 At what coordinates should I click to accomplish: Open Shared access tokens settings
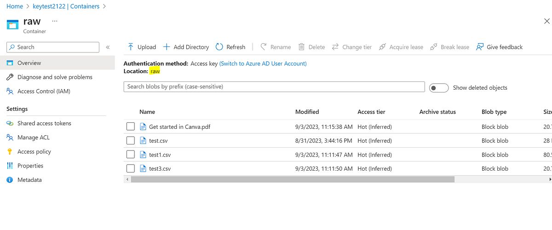tap(44, 123)
